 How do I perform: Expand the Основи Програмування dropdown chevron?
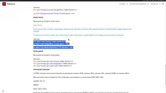(x=148, y=4)
